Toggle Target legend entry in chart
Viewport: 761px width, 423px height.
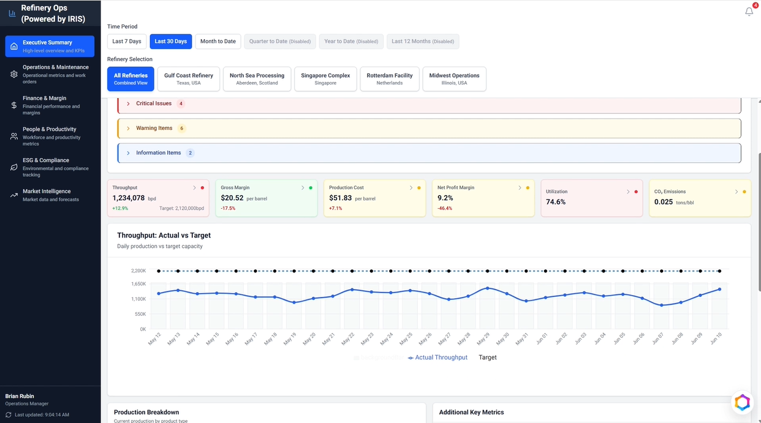point(488,357)
